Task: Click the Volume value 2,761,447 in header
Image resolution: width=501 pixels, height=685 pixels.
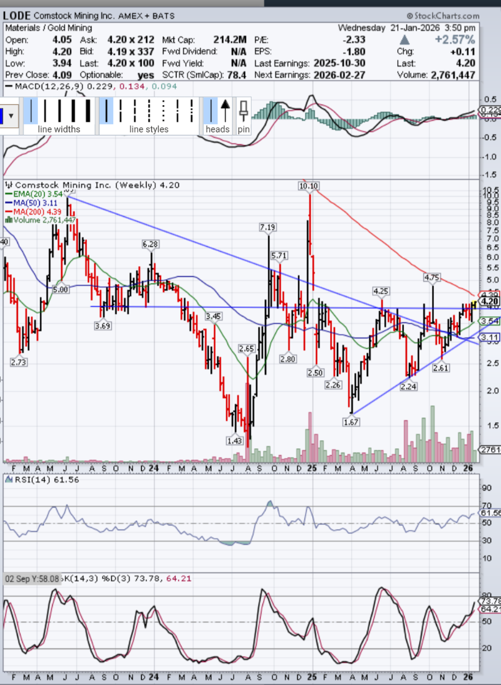Action: pyautogui.click(x=453, y=75)
